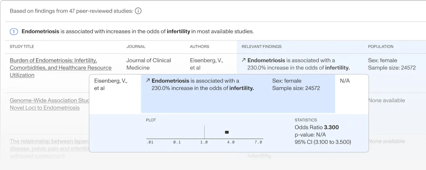Open Burden of Endometriosis study link
This screenshot has width=426, height=170.
coord(60,67)
